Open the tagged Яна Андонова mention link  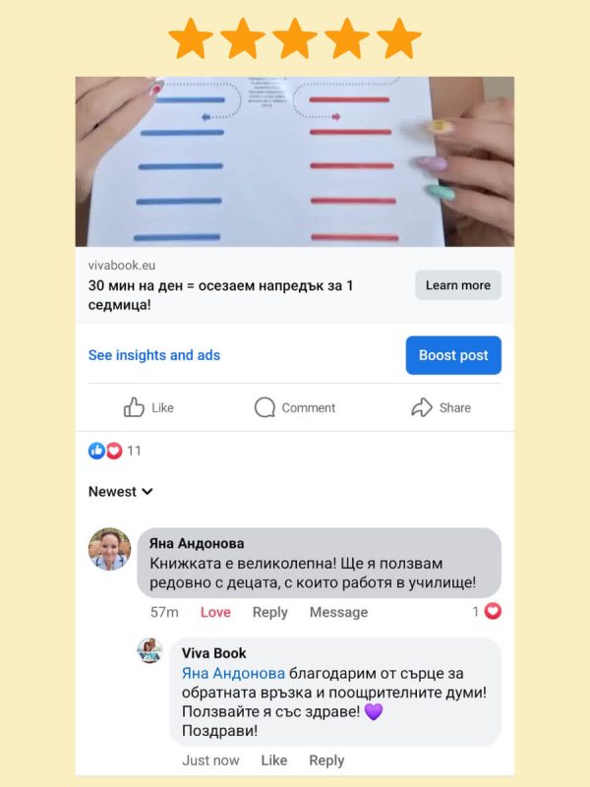233,673
